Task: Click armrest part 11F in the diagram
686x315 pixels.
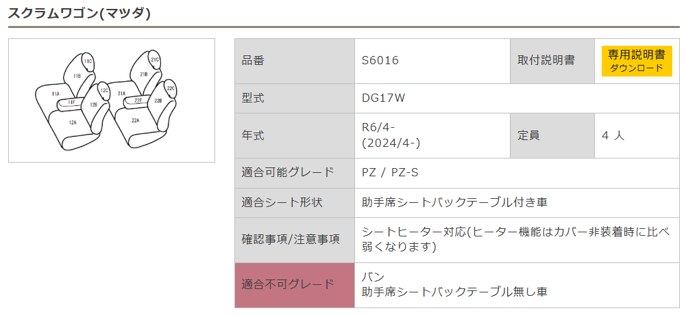Action: pyautogui.click(x=72, y=102)
